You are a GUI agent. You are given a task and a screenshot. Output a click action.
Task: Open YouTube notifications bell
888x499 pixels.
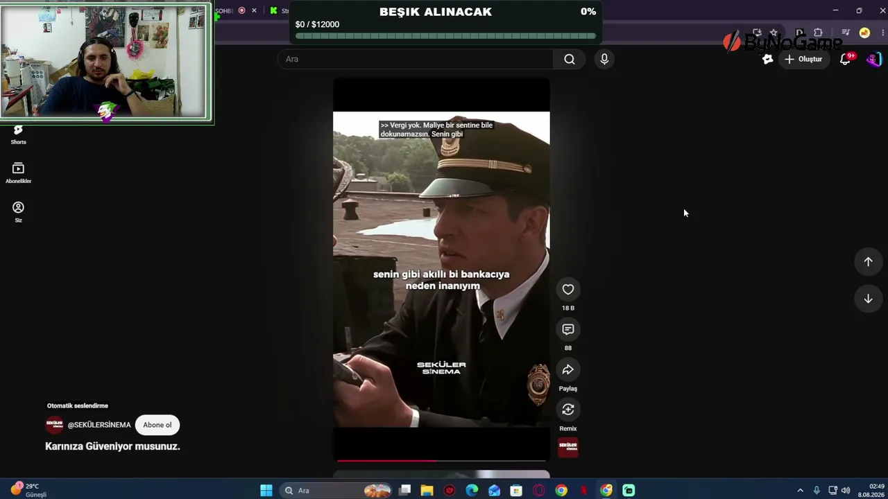pyautogui.click(x=845, y=59)
